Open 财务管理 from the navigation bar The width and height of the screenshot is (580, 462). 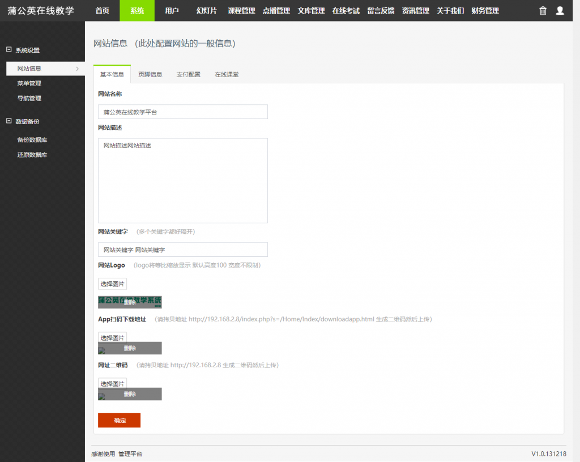click(485, 11)
